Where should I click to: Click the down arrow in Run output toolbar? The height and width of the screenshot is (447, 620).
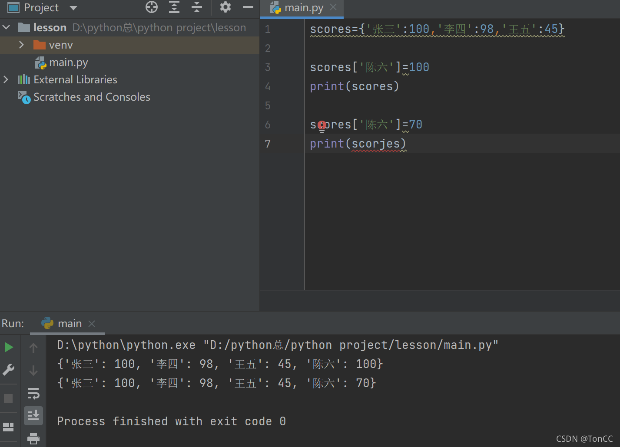click(x=33, y=371)
